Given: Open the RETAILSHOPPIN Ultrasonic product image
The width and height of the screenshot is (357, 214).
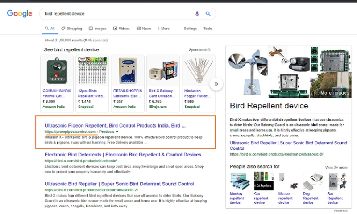Looking at the screenshot, I should point(128,71).
